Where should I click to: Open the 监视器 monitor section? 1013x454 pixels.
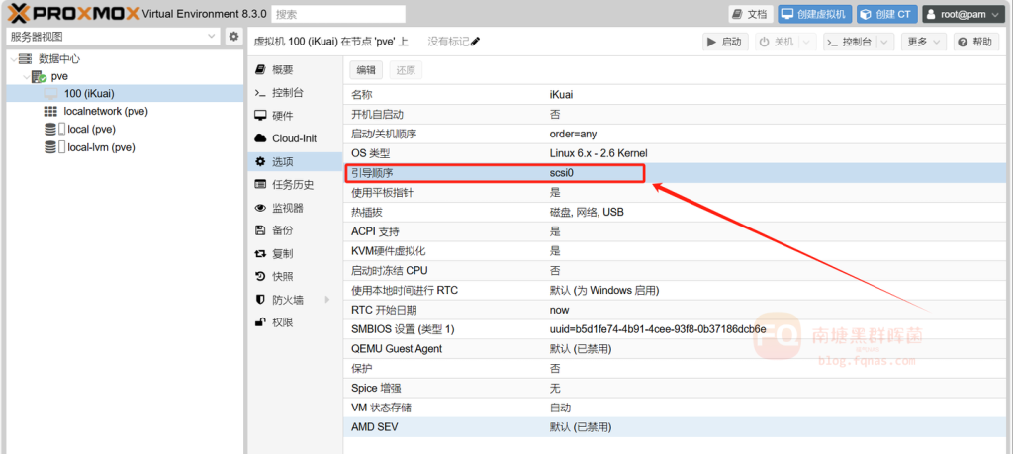(x=287, y=208)
